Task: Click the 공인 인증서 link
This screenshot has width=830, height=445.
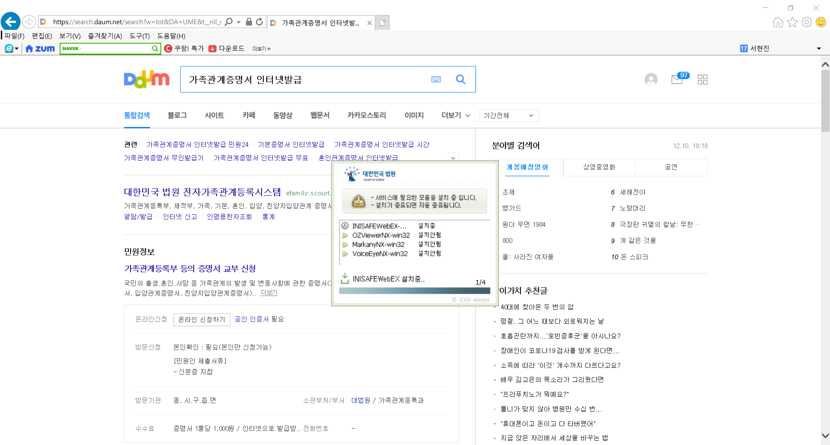Action: tap(252, 319)
